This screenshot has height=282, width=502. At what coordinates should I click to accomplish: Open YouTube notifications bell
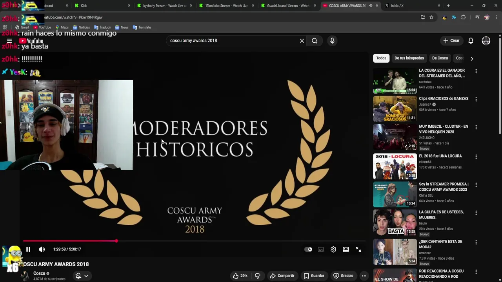click(x=471, y=41)
